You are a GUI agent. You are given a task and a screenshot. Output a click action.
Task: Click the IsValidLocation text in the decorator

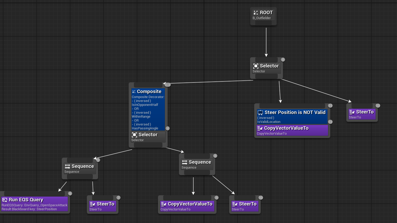(269, 122)
